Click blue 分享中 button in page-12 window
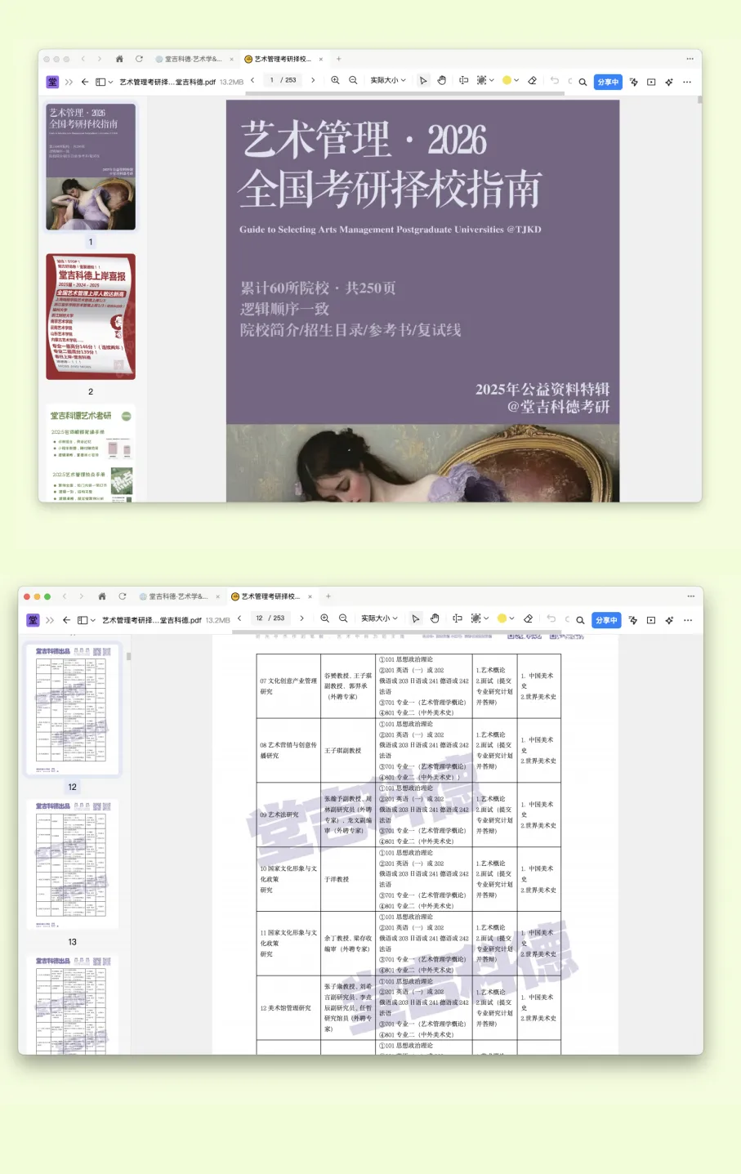Image resolution: width=741 pixels, height=1174 pixels. click(x=606, y=620)
